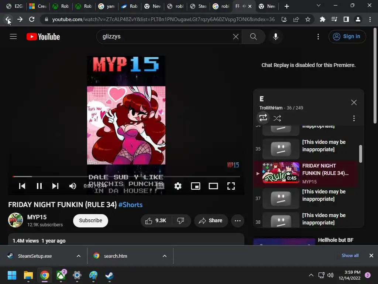Toggle loop playlist
This screenshot has width=378, height=284.
[x=263, y=118]
